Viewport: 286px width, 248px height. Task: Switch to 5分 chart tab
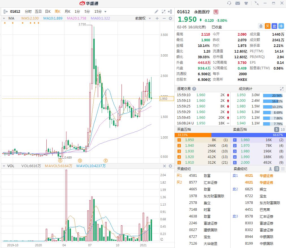pyautogui.click(x=87, y=12)
